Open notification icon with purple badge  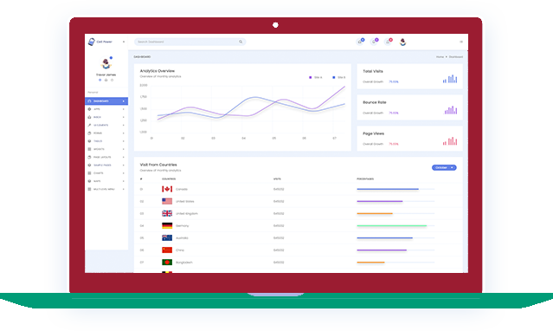tap(374, 42)
